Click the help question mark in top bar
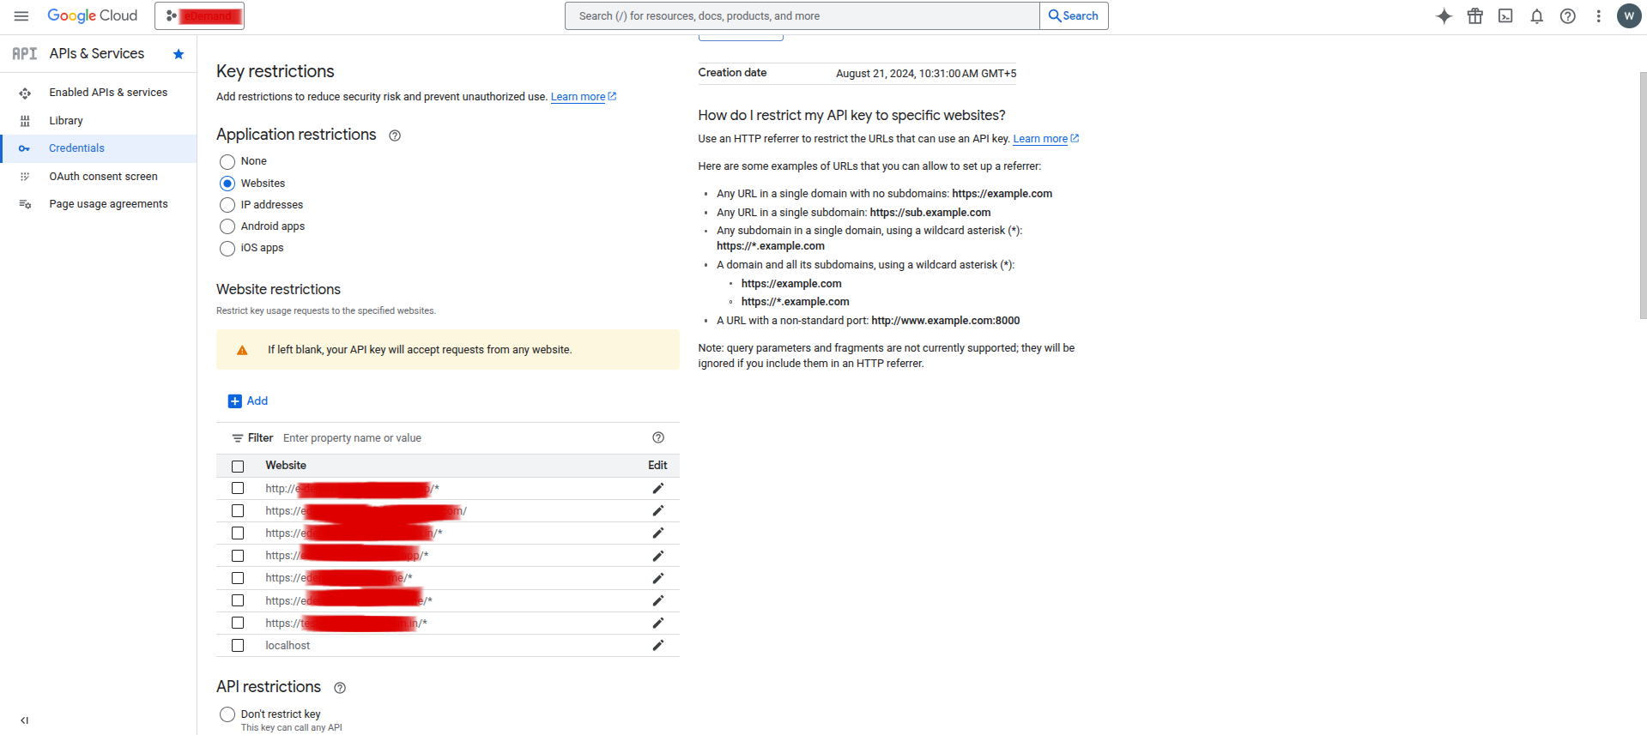The height and width of the screenshot is (735, 1647). click(x=1567, y=16)
